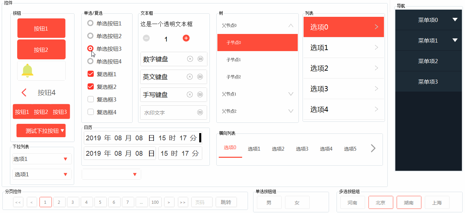Click the 跳转 button in the pagination bar
Image resolution: width=465 pixels, height=213 pixels.
coord(226,202)
